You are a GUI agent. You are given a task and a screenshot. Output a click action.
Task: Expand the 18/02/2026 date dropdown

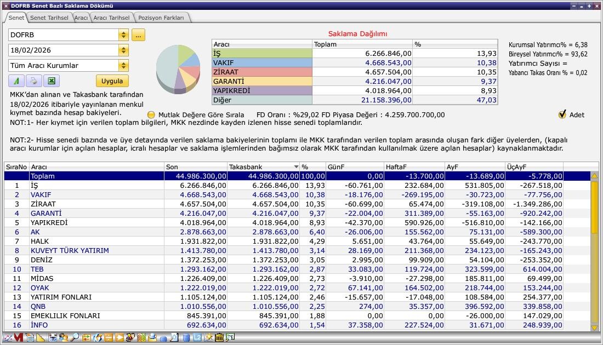tap(123, 50)
